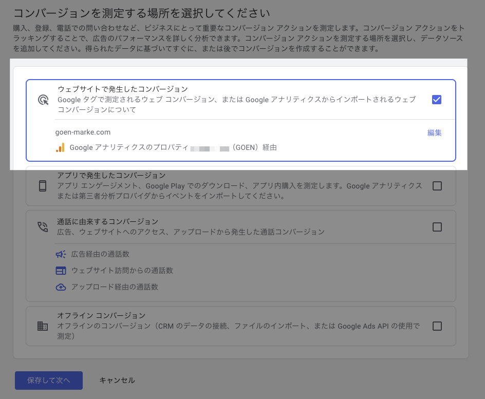Select the アップロード経由の通話数 item
Image resolution: width=485 pixels, height=399 pixels.
click(115, 287)
